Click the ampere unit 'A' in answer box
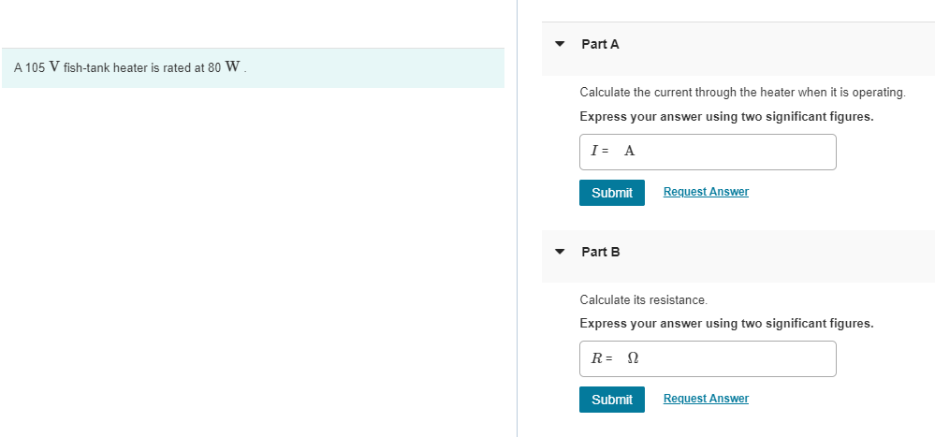935x437 pixels. click(x=629, y=151)
